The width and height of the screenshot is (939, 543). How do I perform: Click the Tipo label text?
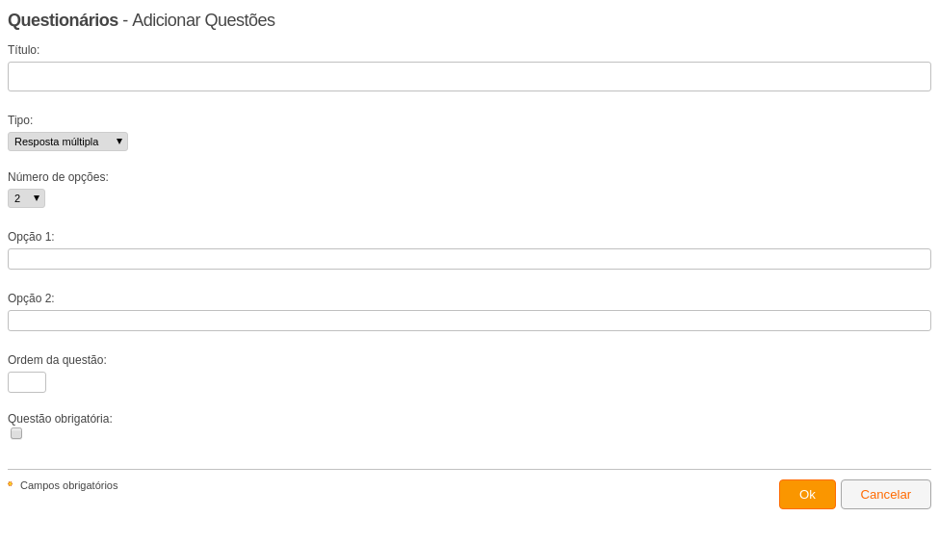[x=20, y=120]
